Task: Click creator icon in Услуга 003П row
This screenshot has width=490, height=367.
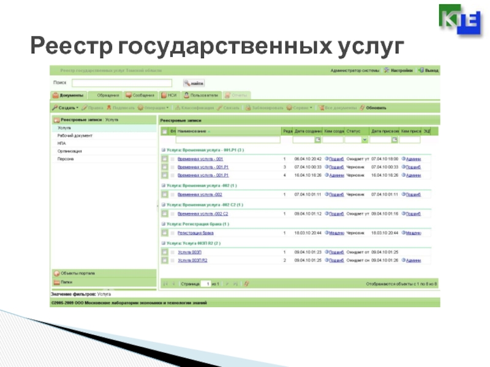Action: point(327,252)
